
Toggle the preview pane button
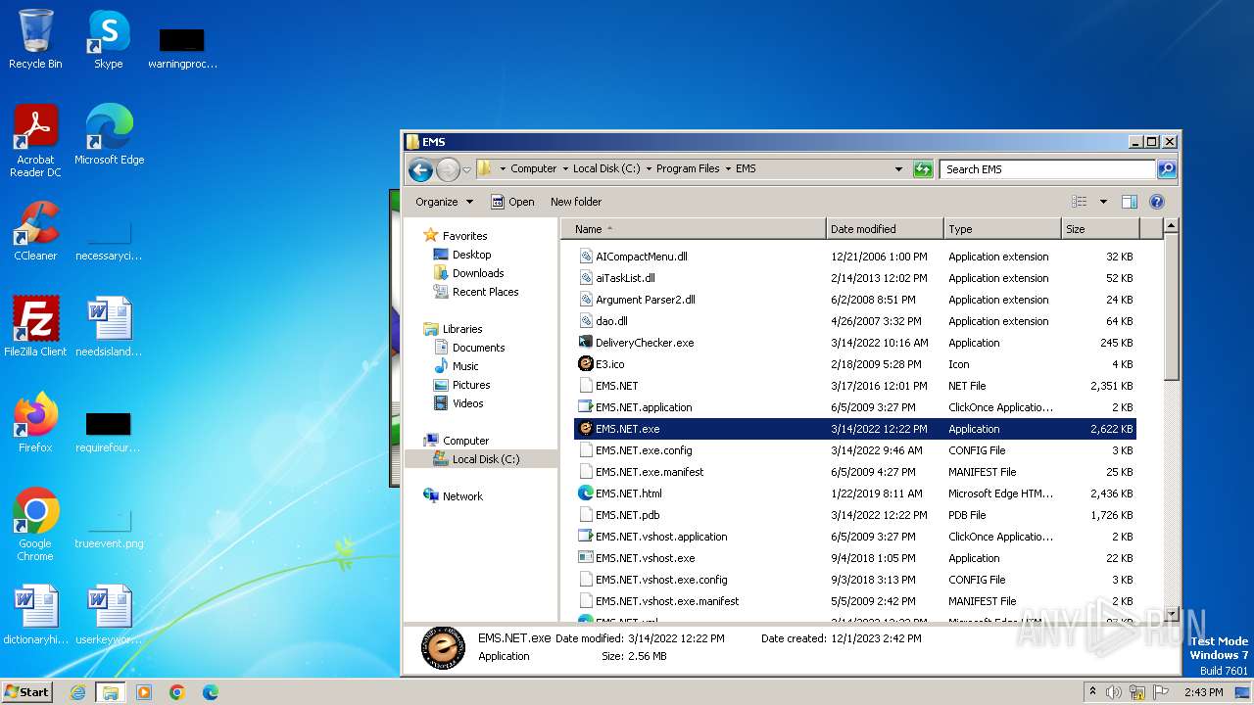click(1130, 202)
